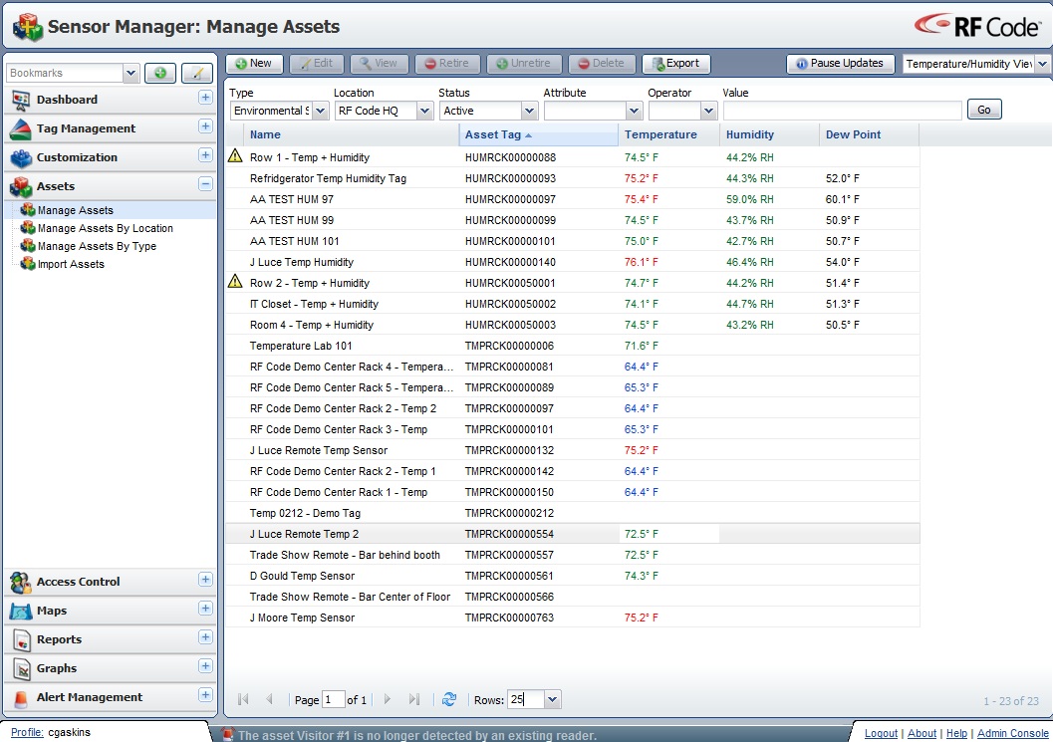Click the Graphs section icon
The width and height of the screenshot is (1053, 742).
click(22, 669)
